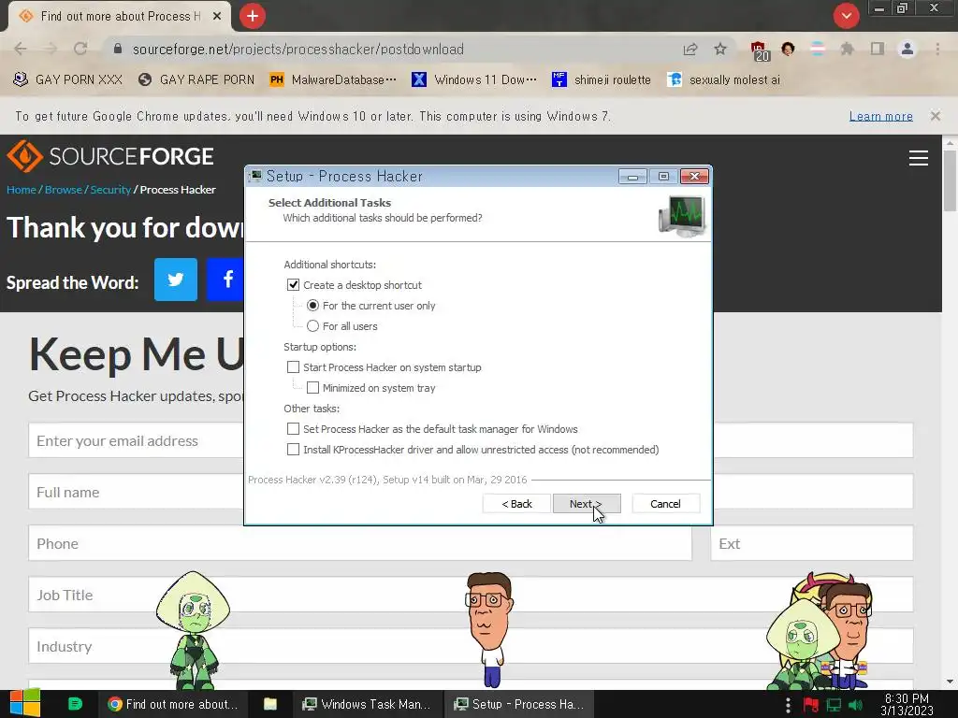This screenshot has height=718, width=958.
Task: Close the Setup - Process Hacker dialog
Action: 695,177
